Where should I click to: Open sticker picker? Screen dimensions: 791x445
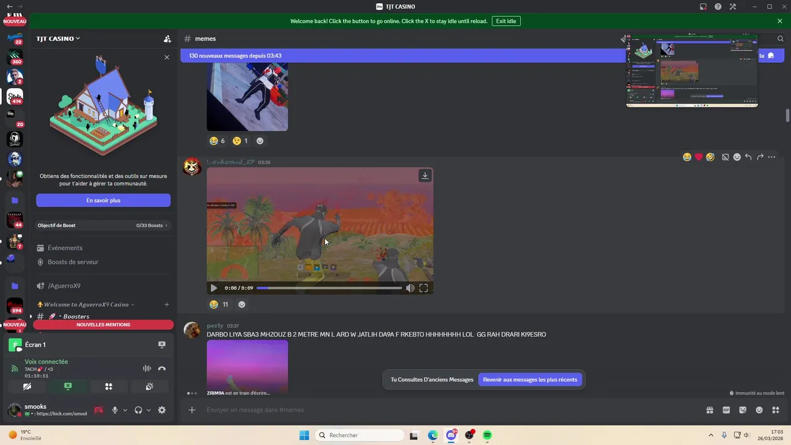743,410
